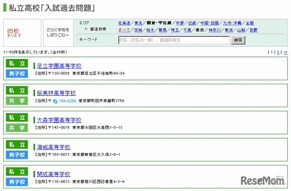The width and height of the screenshot is (291, 191).
Task: Click the selected 東京 prefecture text
Action: 200,30
